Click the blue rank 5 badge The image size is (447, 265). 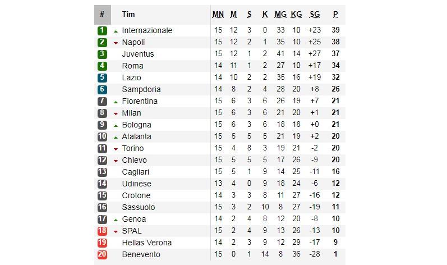[102, 77]
